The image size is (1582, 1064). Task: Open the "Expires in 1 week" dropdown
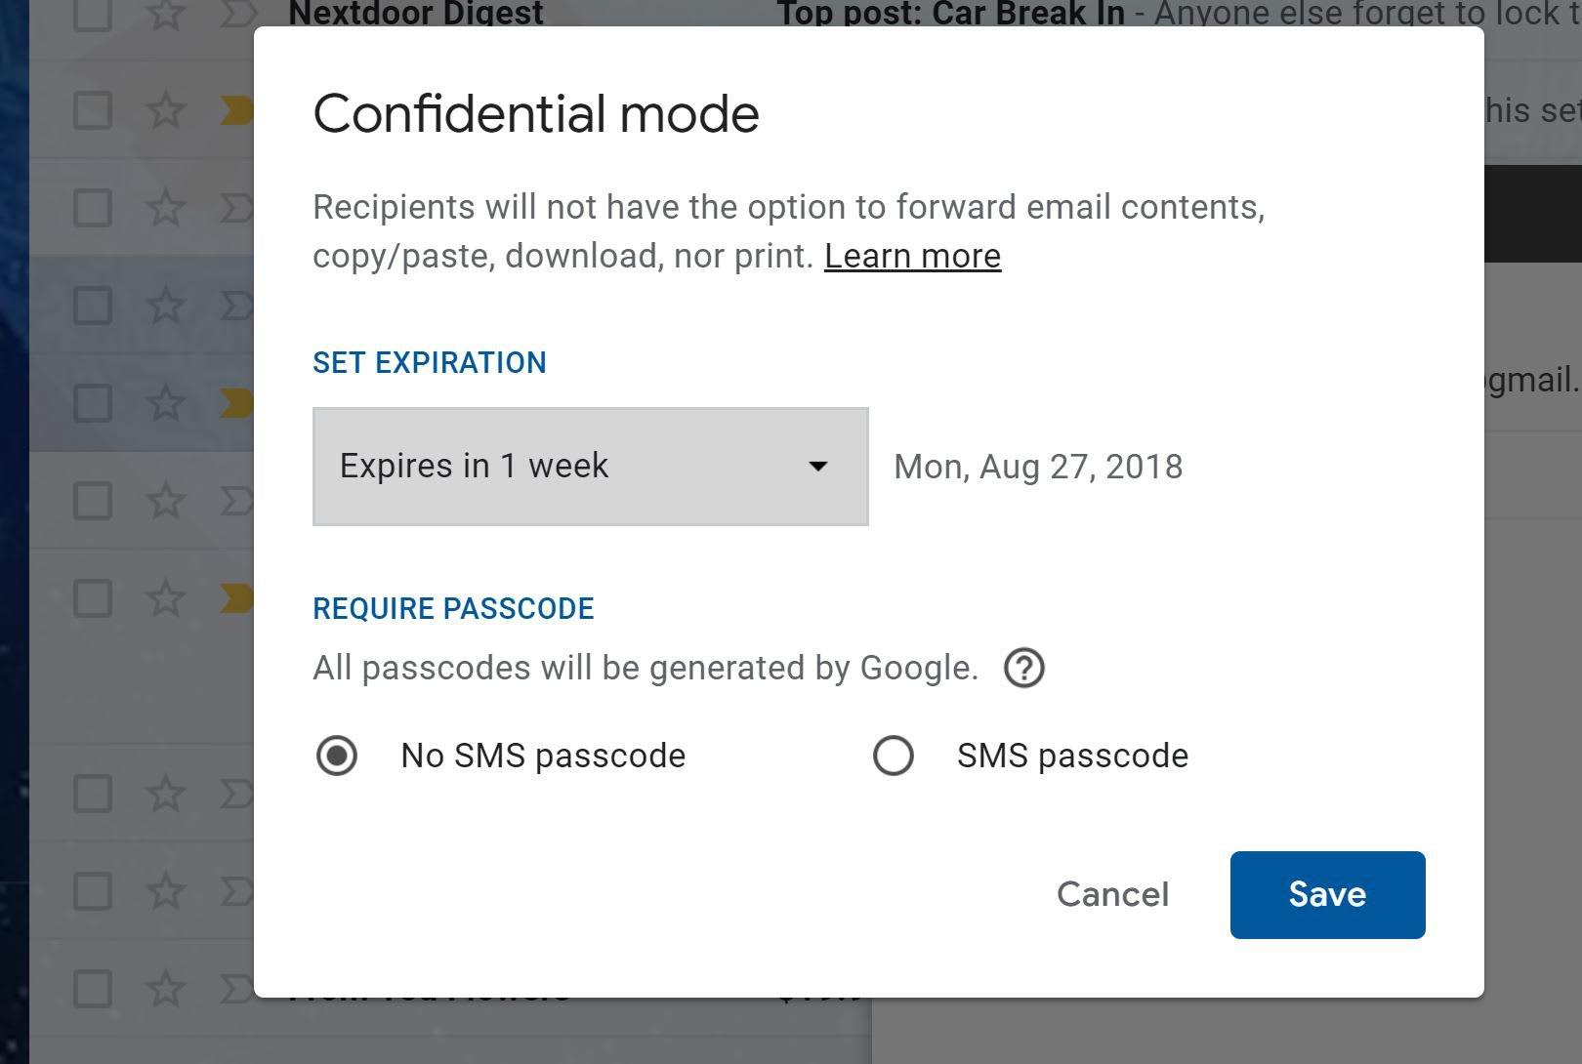(590, 467)
